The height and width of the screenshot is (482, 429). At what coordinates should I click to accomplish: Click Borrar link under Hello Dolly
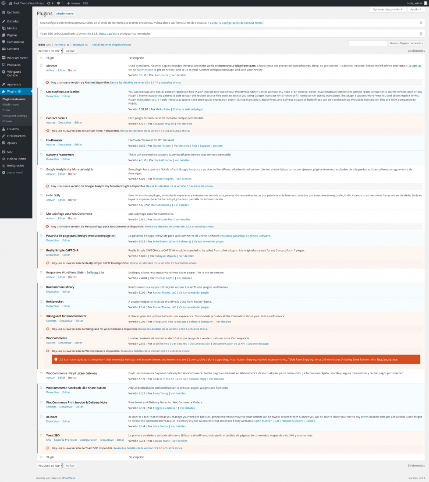coord(72,200)
